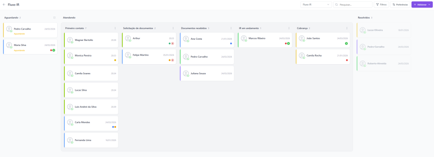The height and width of the screenshot is (157, 434).
Task: Open the Filtros panel
Action: coord(381,5)
